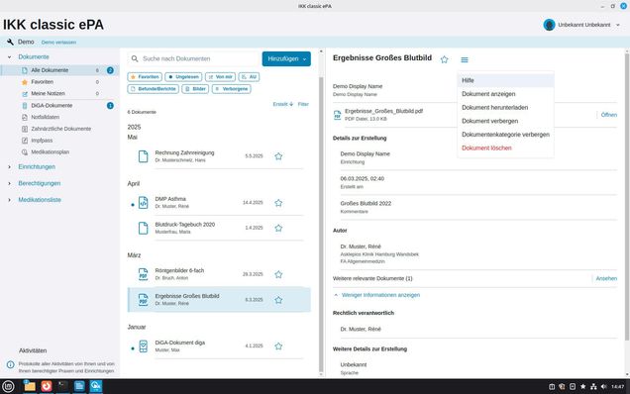Change sort order via Erstellt
Viewport: 630px width, 394px height.
click(x=283, y=104)
